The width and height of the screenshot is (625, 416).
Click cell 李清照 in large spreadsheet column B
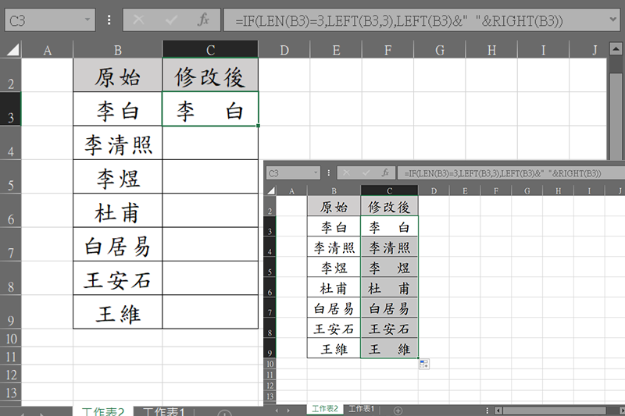[118, 143]
